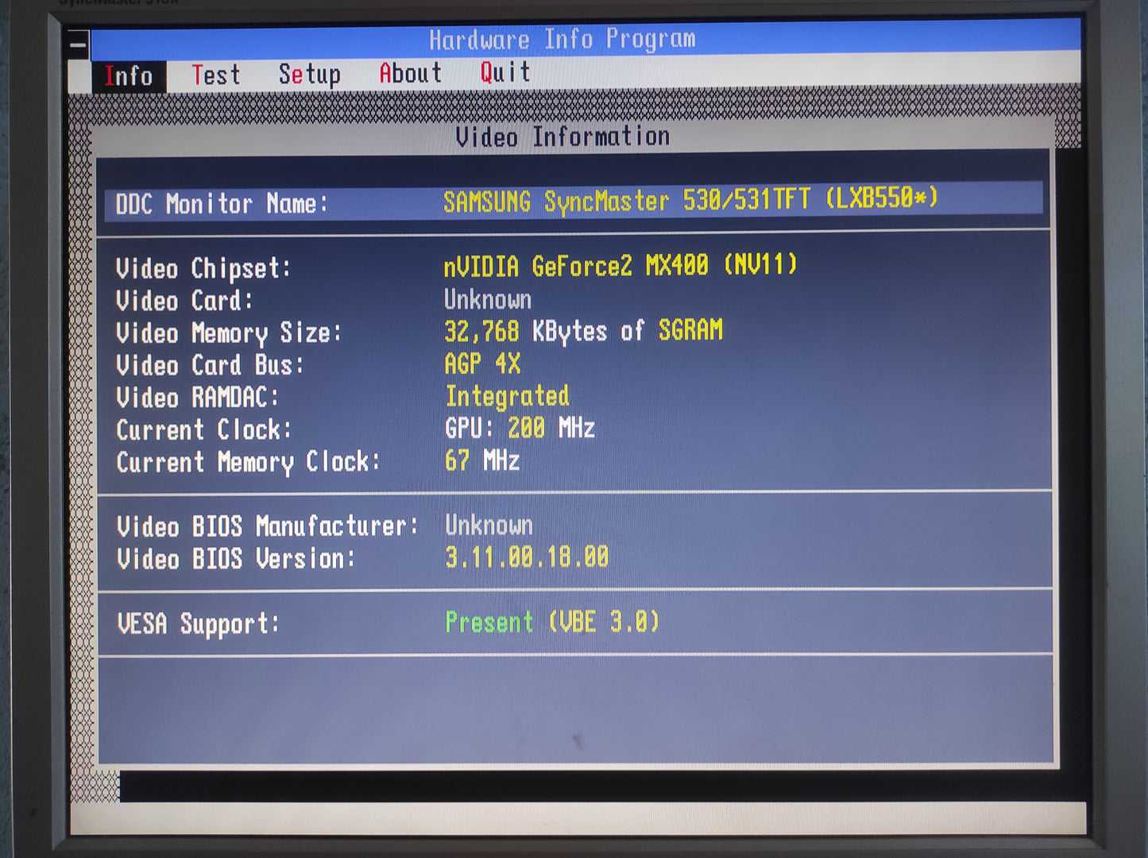The width and height of the screenshot is (1148, 858).
Task: Click the GPU: 200 MHz value
Action: (x=520, y=428)
